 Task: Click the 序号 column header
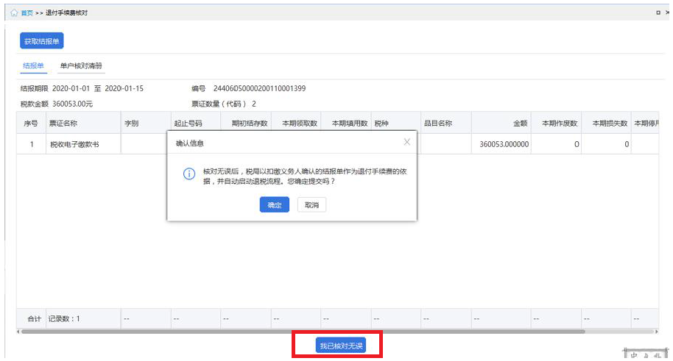tap(31, 123)
